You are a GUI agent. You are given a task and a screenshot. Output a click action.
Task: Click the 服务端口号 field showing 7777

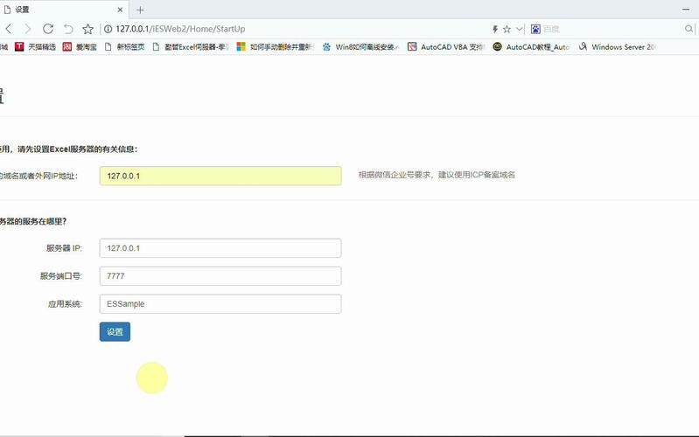(220, 275)
